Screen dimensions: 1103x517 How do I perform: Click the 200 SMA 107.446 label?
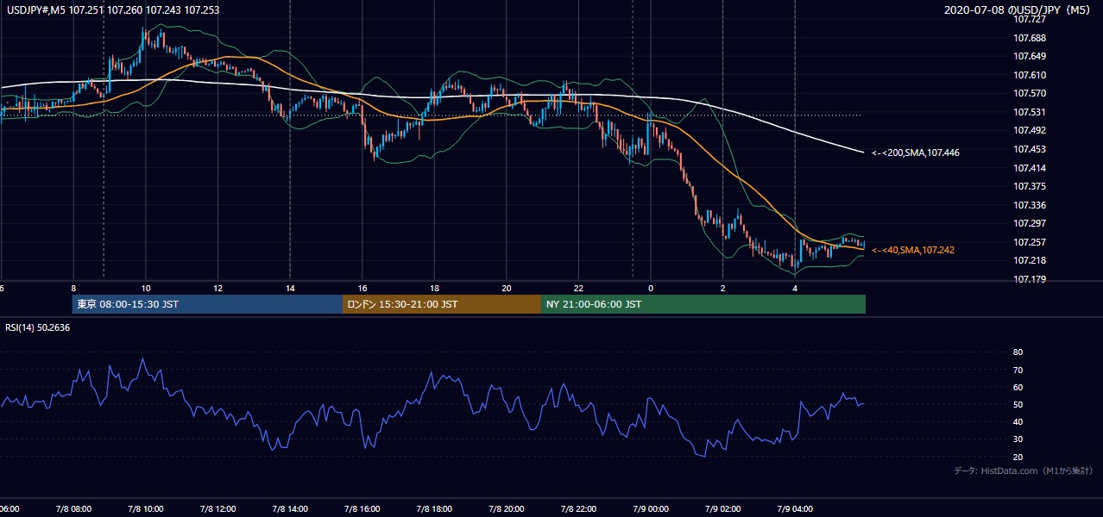(x=916, y=153)
